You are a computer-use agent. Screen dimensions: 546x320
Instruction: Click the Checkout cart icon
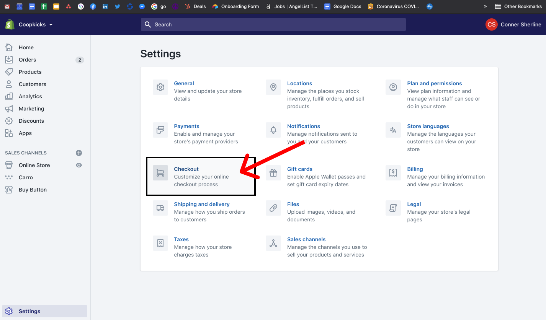[x=160, y=173]
